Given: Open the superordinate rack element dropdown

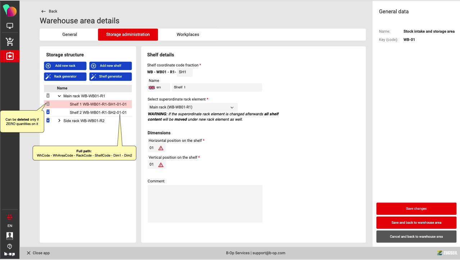Looking at the screenshot, I should click(x=192, y=107).
